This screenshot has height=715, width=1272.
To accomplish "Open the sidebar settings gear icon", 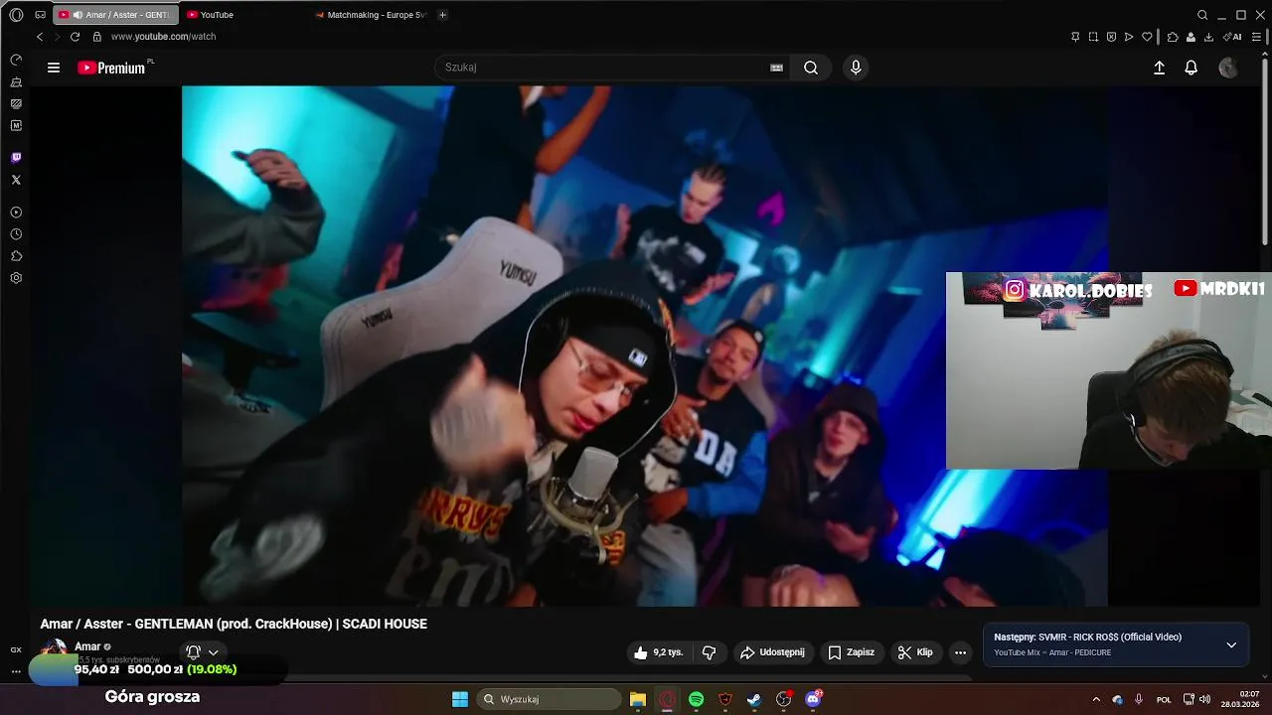I will (16, 278).
